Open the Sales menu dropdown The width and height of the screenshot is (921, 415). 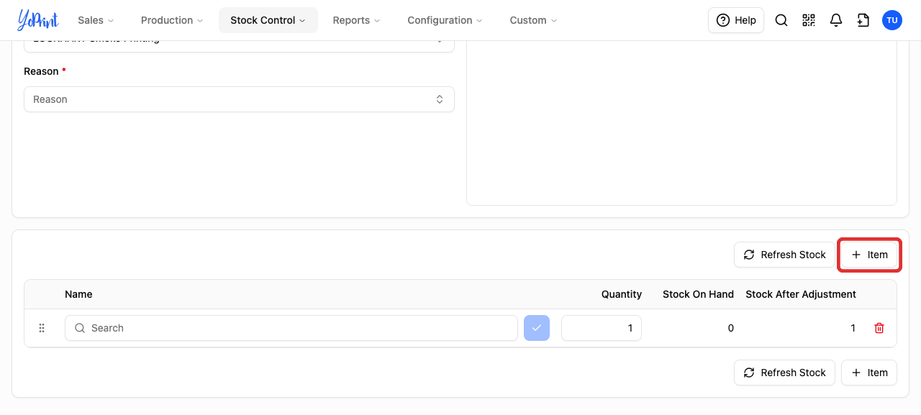pos(96,20)
